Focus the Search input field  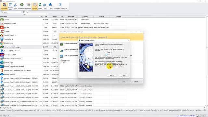11,12
